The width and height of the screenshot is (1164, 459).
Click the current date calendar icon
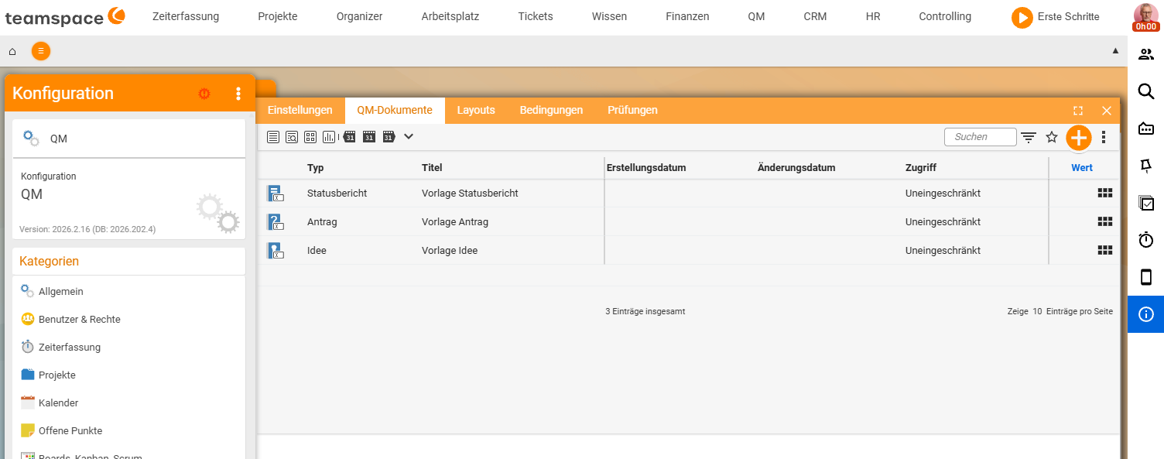(368, 137)
